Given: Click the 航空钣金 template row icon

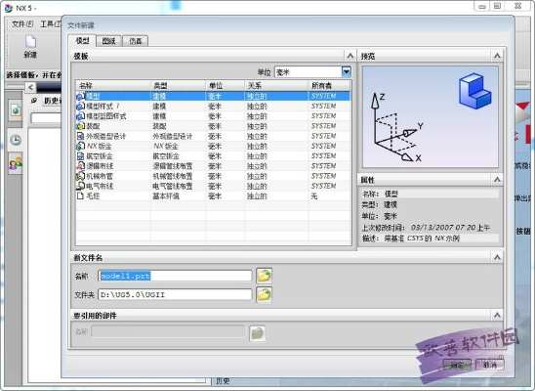Looking at the screenshot, I should coord(80,156).
